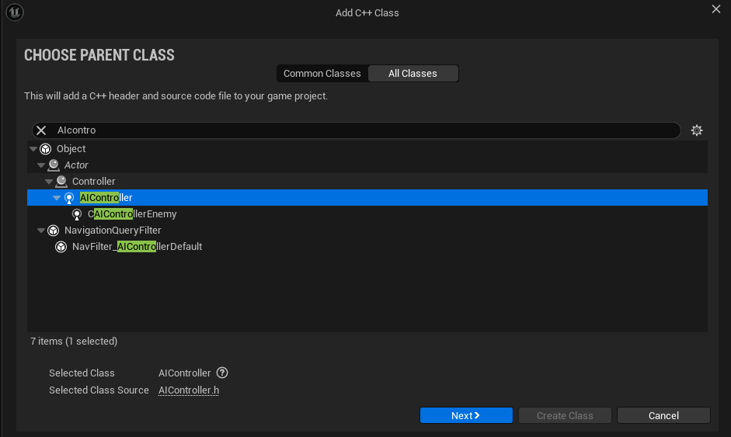Open the AIController.h source link
The width and height of the screenshot is (731, 437).
[189, 390]
